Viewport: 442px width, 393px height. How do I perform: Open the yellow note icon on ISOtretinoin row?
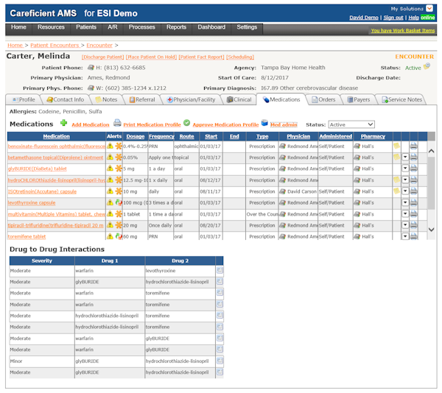point(396,191)
